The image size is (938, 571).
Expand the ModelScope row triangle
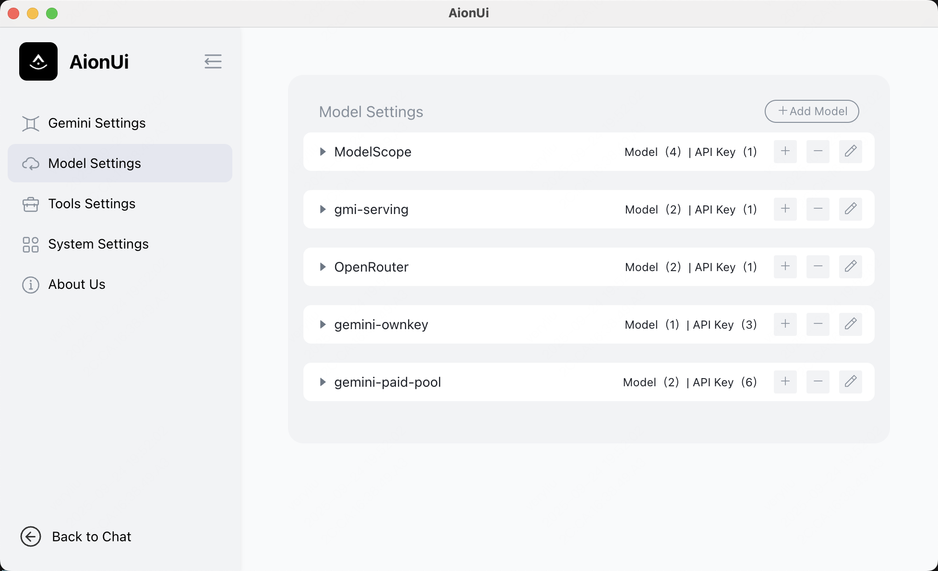click(323, 152)
